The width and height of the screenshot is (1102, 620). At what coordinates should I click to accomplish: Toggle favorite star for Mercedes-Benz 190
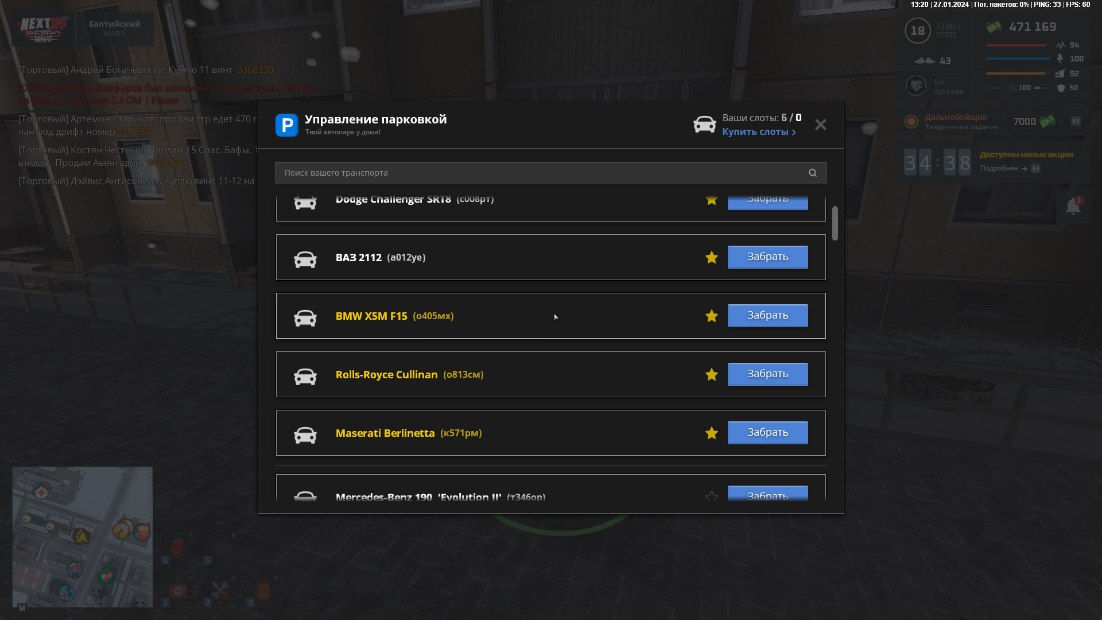point(712,495)
